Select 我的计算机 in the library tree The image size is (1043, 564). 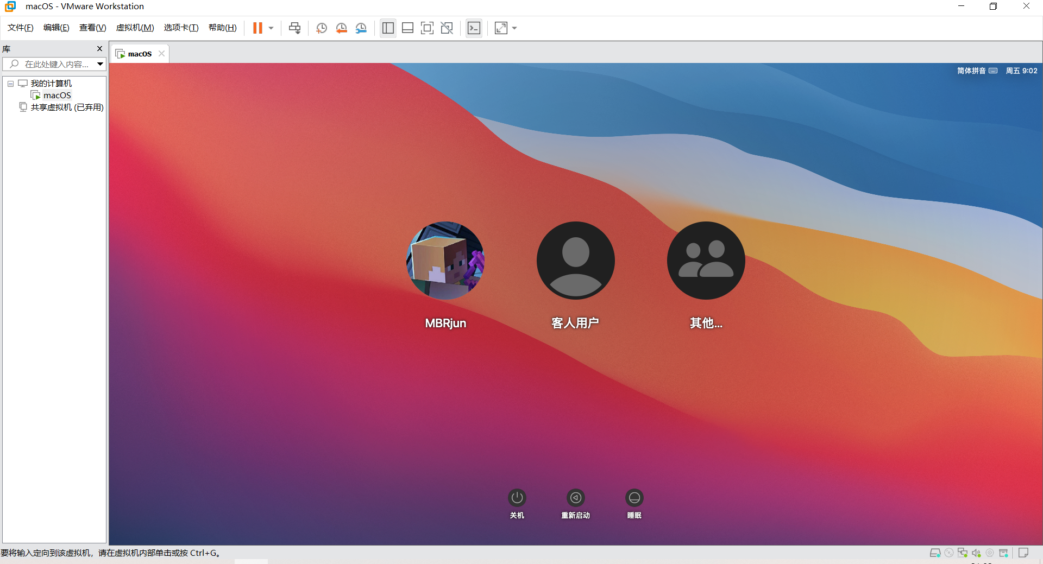[x=51, y=83]
